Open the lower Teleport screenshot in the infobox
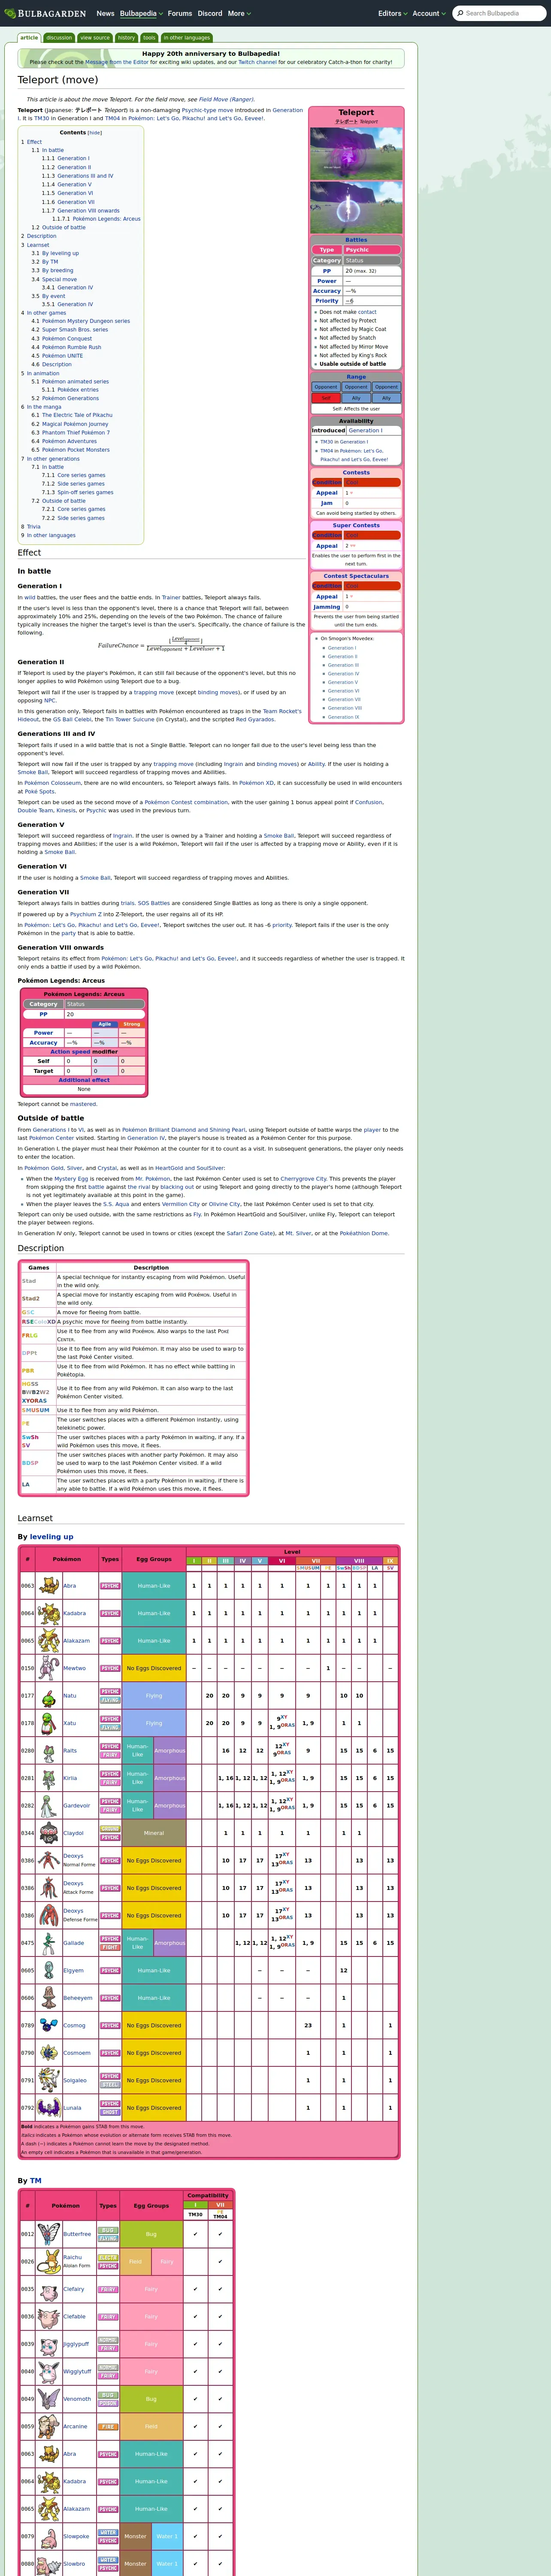Viewport: 551px width, 2576px height. [x=356, y=207]
